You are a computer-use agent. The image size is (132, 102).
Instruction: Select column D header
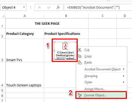click(124, 16)
